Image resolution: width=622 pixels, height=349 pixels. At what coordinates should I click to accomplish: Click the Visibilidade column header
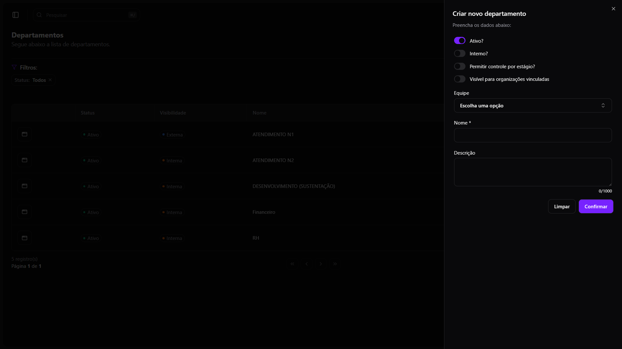173,113
